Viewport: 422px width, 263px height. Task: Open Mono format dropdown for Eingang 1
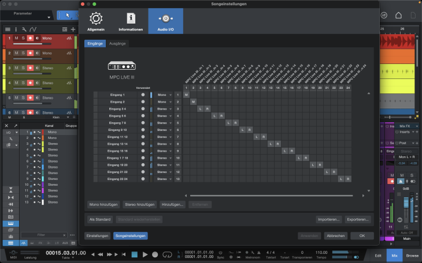[164, 94]
